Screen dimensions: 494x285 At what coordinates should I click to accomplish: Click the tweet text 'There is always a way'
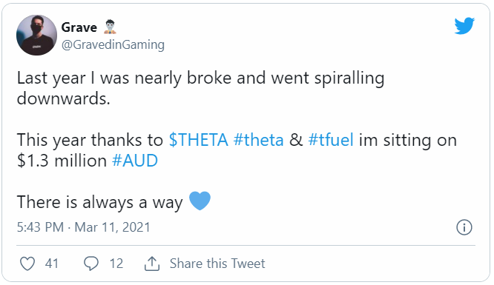point(100,202)
